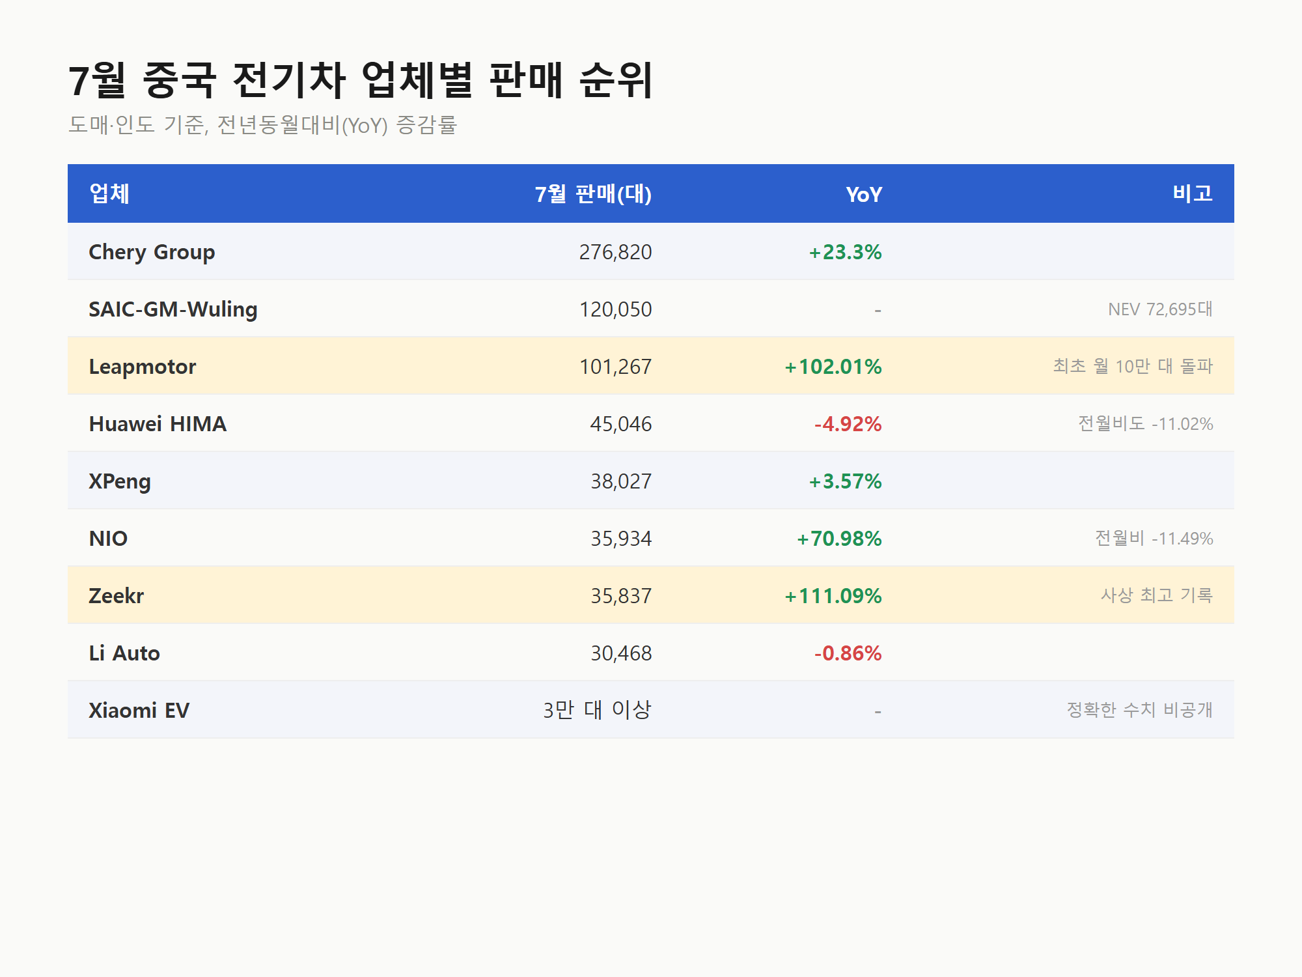Click the -4.92% YoY value
The image size is (1302, 977).
[848, 424]
